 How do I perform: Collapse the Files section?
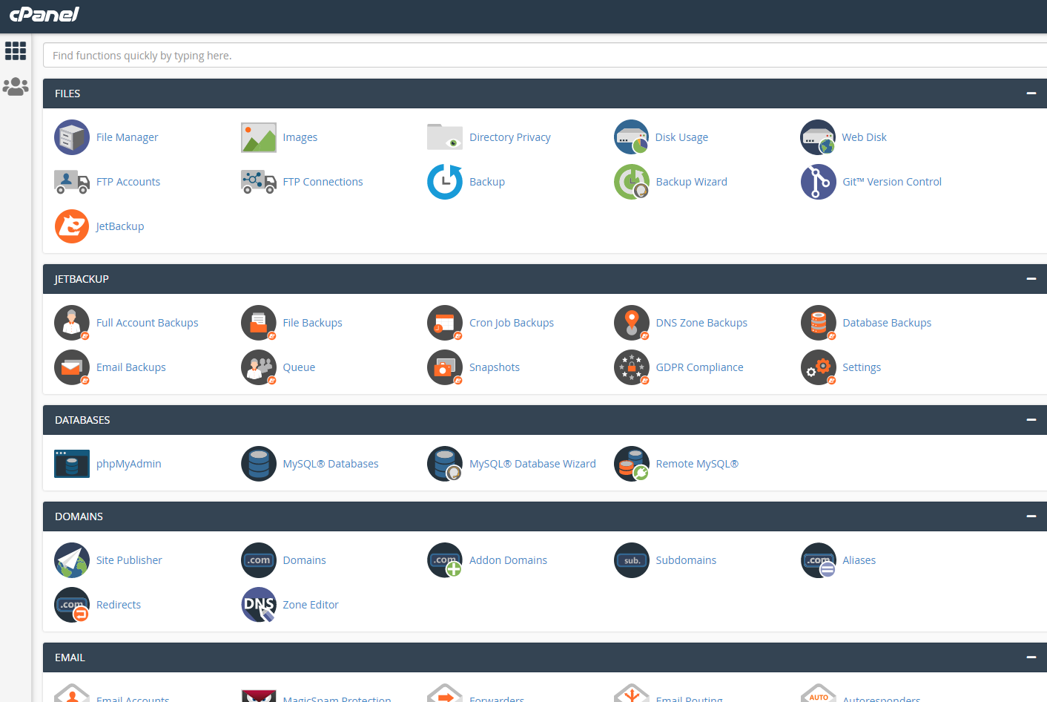point(1031,94)
